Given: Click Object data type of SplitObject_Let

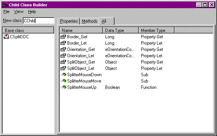Looking at the screenshot, I should point(111,68).
